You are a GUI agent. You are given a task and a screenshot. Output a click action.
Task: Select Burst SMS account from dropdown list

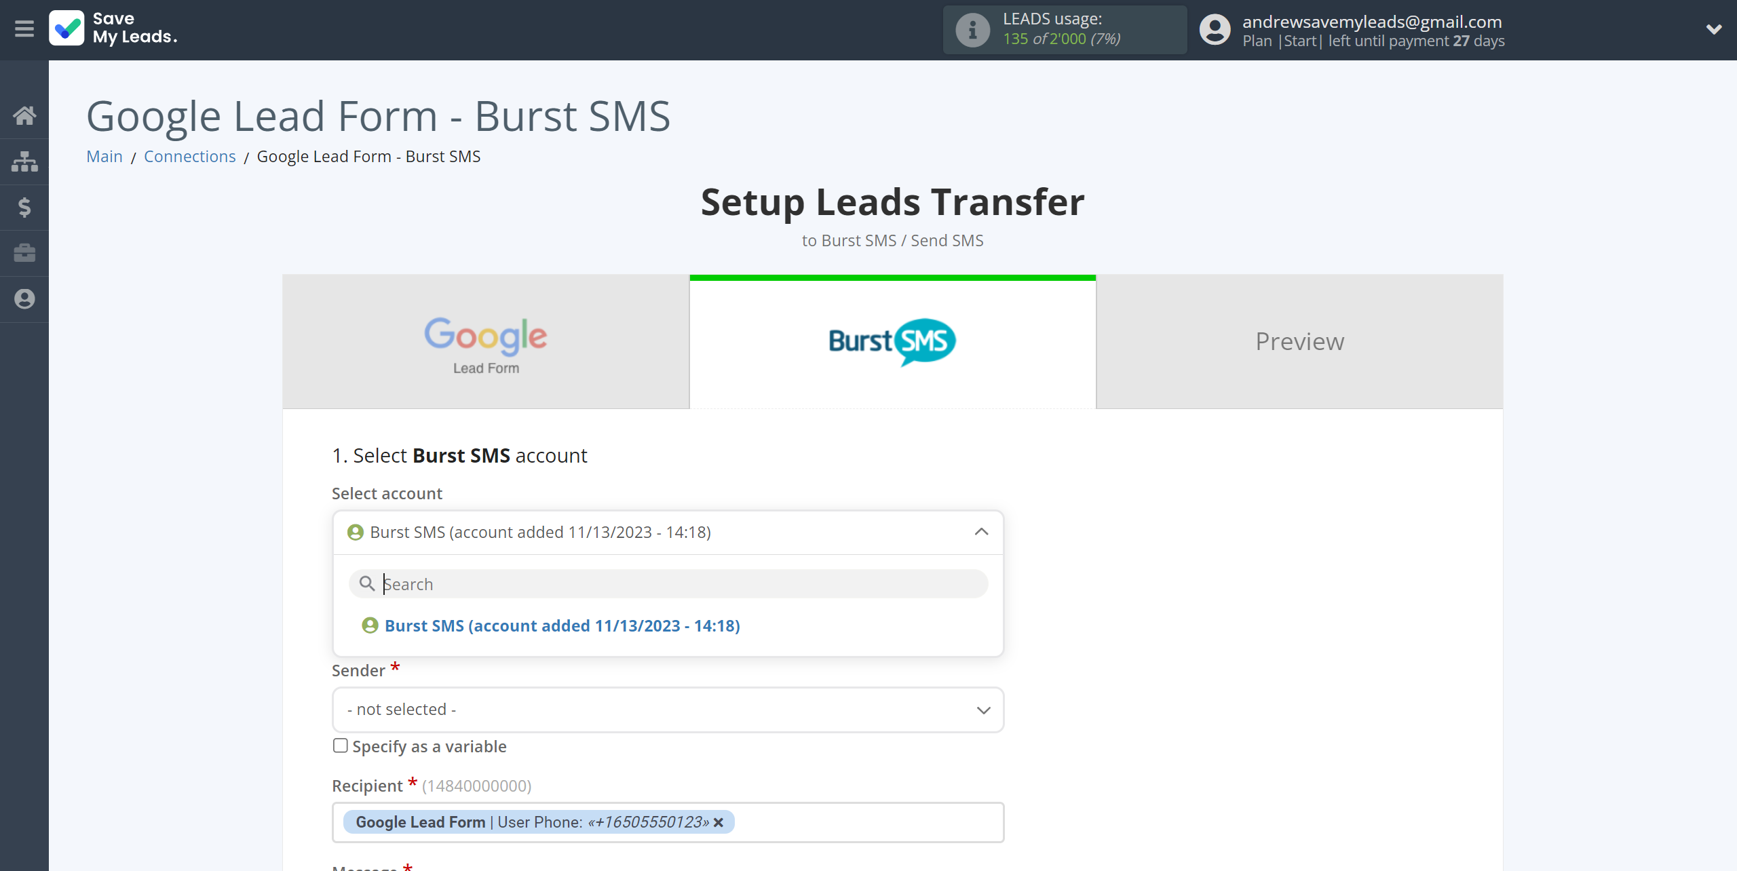(x=562, y=624)
